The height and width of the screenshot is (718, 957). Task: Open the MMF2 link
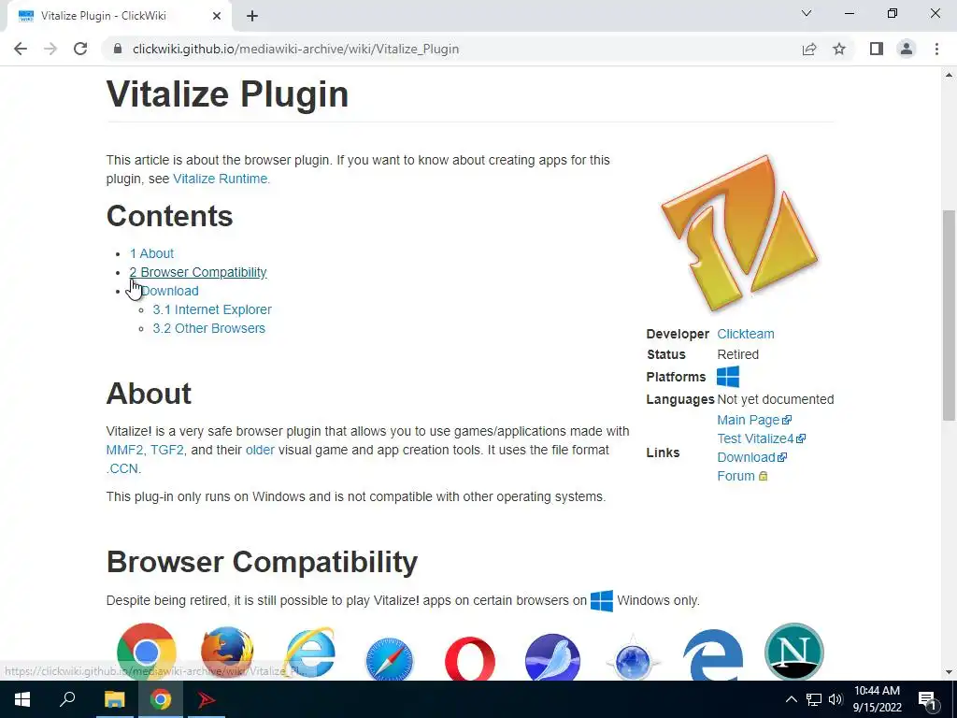pyautogui.click(x=124, y=450)
